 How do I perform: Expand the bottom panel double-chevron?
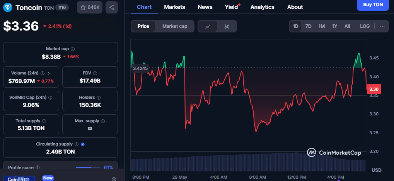114,179
